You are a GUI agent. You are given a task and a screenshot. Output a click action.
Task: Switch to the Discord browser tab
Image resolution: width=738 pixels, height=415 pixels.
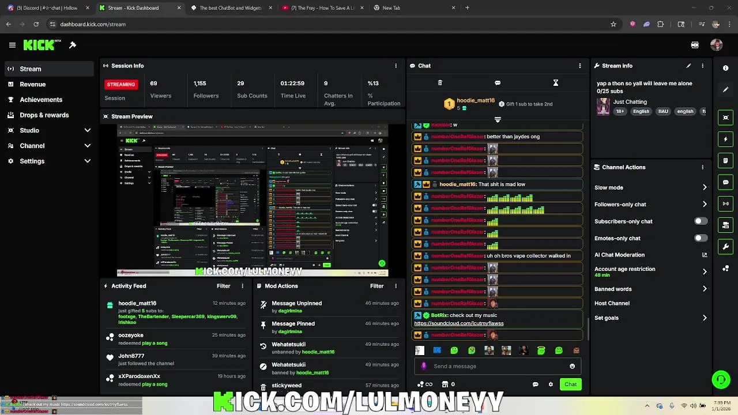click(x=48, y=8)
